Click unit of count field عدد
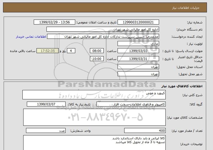Viewport: 213px width, 150px height. point(46,130)
